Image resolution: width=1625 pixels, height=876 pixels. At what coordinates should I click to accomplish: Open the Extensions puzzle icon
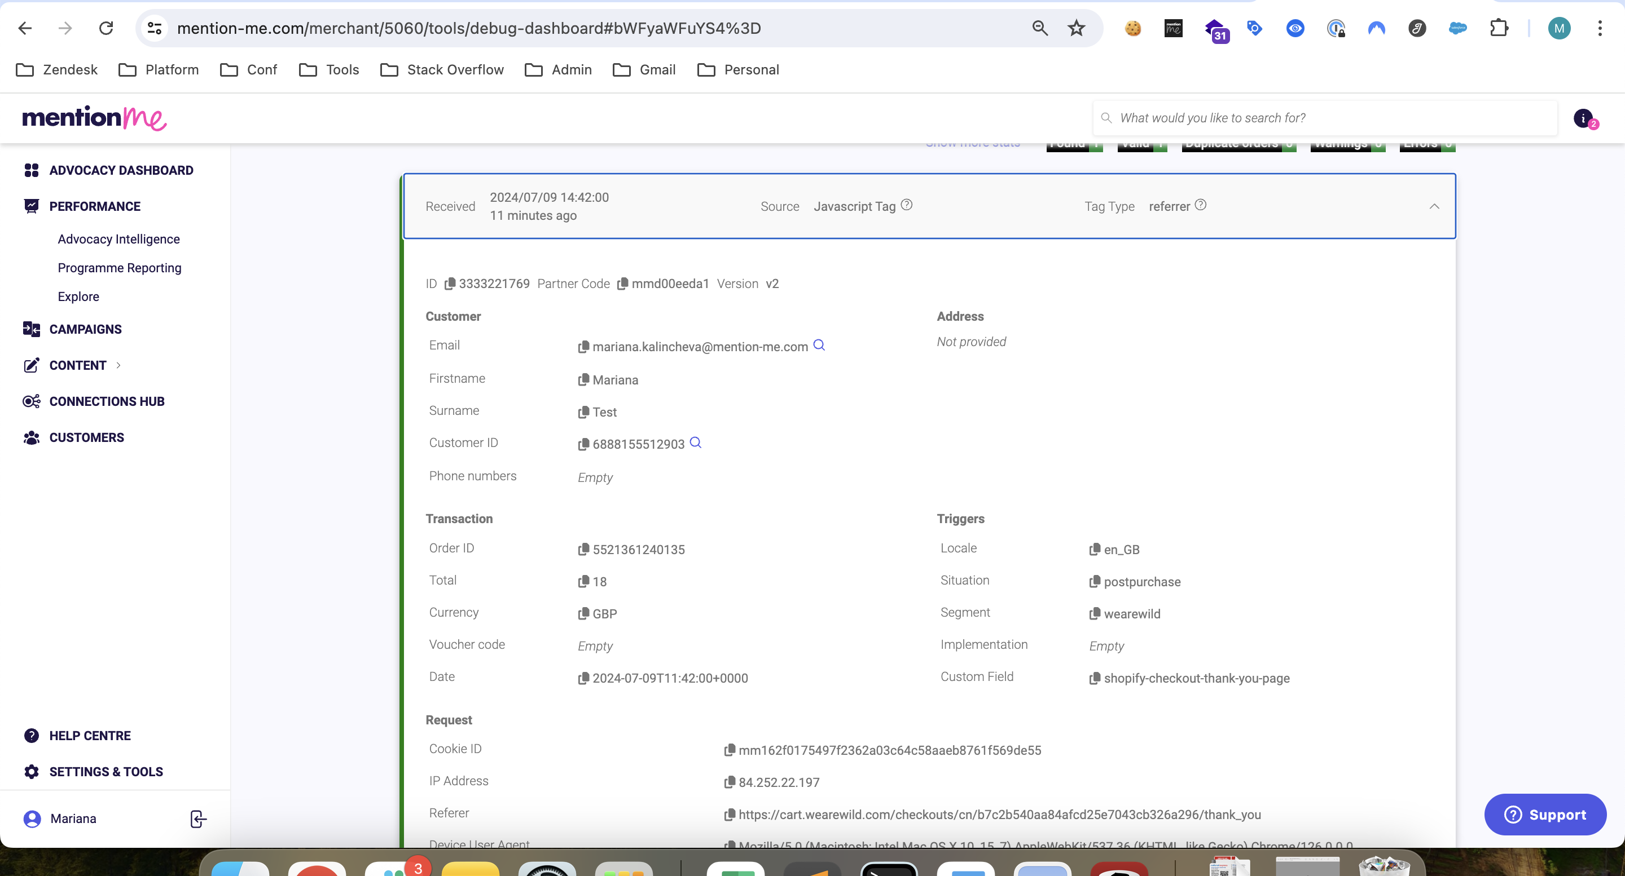point(1499,28)
